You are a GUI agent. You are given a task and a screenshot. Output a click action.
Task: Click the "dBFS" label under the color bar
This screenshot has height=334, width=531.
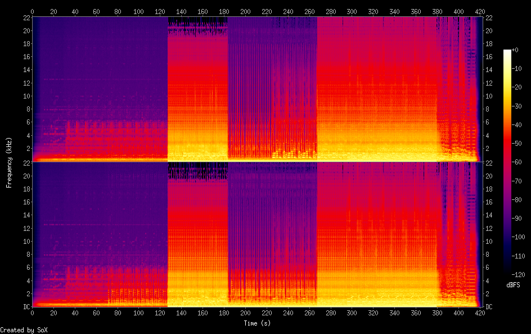coord(513,286)
